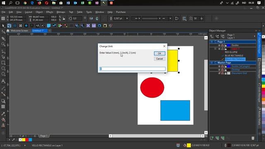Open Object Manager options flyout arrow
265x149 pixels.
(255, 36)
